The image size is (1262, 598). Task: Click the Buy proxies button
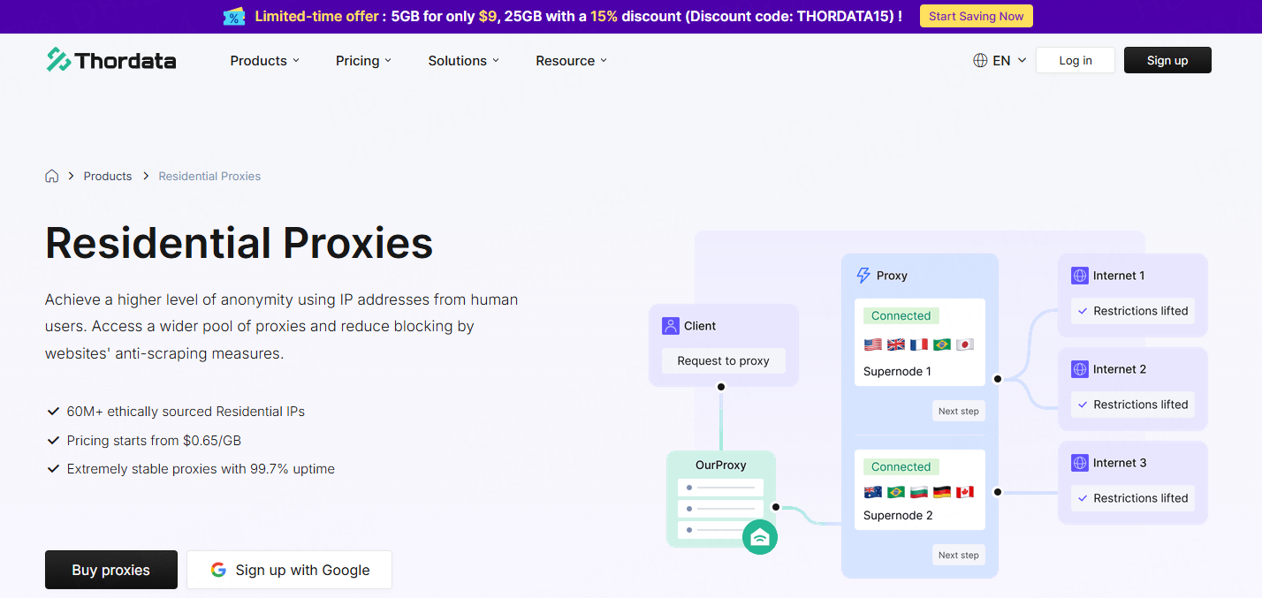pyautogui.click(x=111, y=570)
